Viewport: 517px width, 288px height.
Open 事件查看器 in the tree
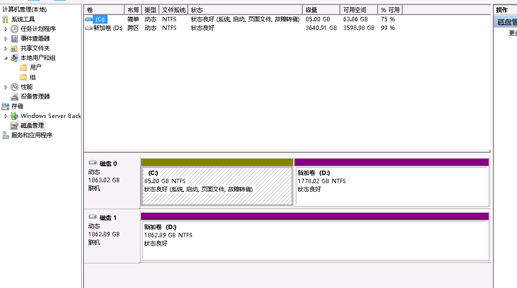click(x=35, y=39)
